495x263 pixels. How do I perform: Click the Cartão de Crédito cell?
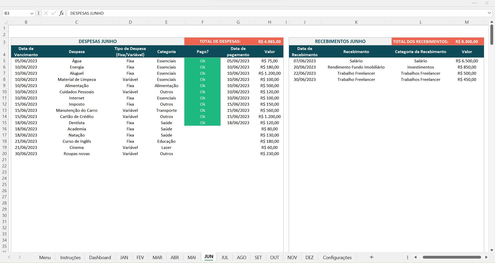(x=77, y=116)
